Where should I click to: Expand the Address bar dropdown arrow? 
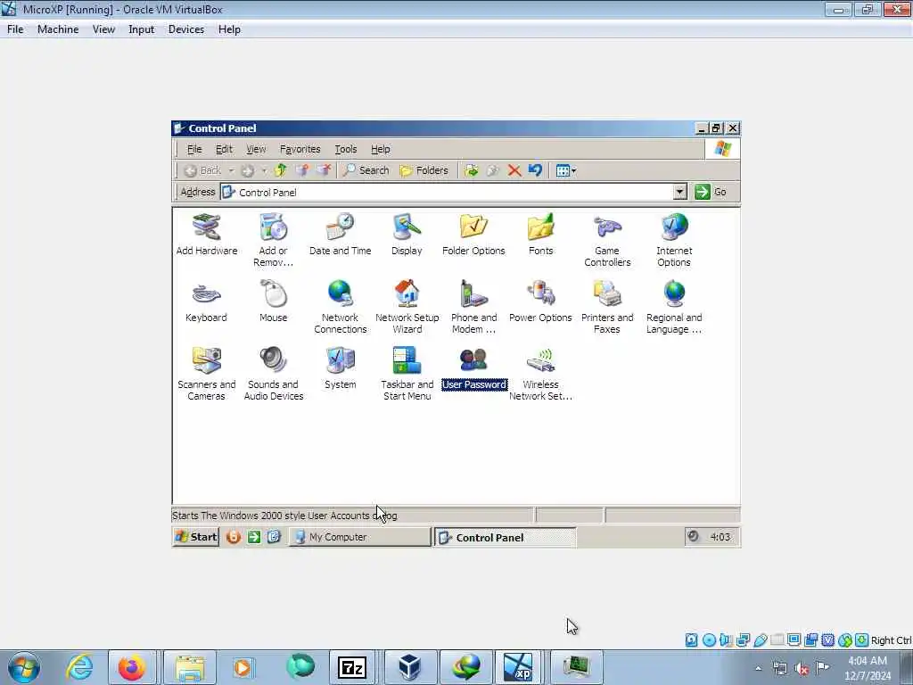click(x=679, y=192)
